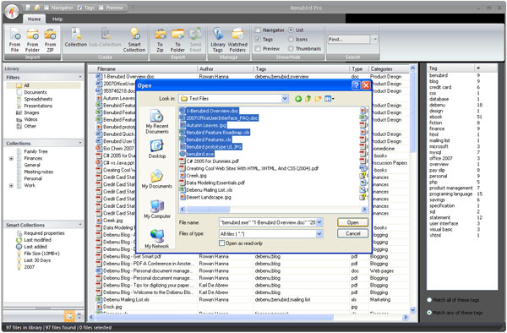Click the Import From Folder icon
507x333 pixels.
pyautogui.click(x=32, y=40)
